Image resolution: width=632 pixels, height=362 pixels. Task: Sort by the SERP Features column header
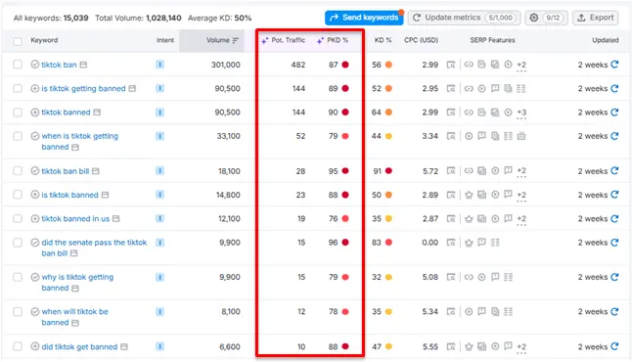(492, 40)
